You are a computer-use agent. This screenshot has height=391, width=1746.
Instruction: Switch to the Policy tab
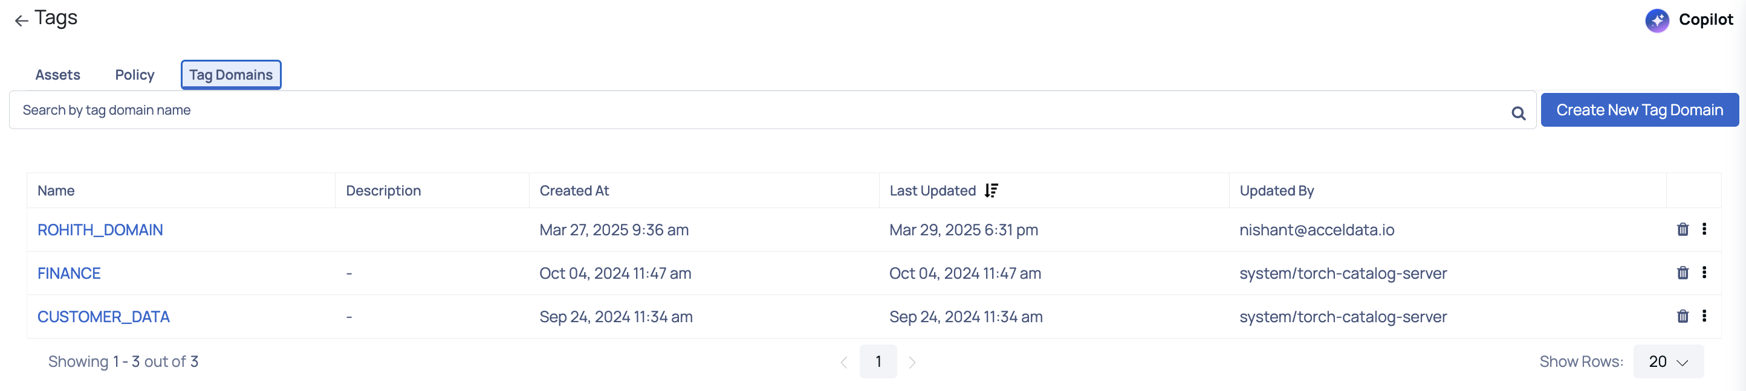pos(135,74)
